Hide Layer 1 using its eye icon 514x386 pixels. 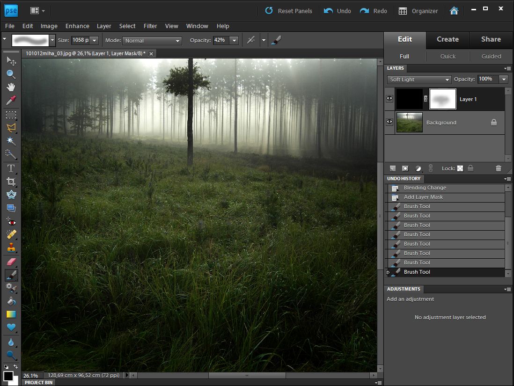point(389,99)
